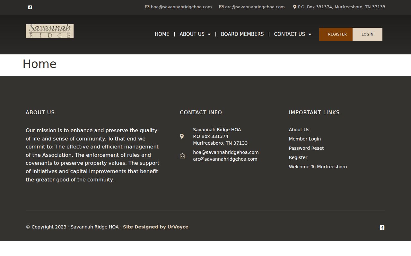Open Password Reset link
Image resolution: width=411 pixels, height=256 pixels.
coord(306,148)
